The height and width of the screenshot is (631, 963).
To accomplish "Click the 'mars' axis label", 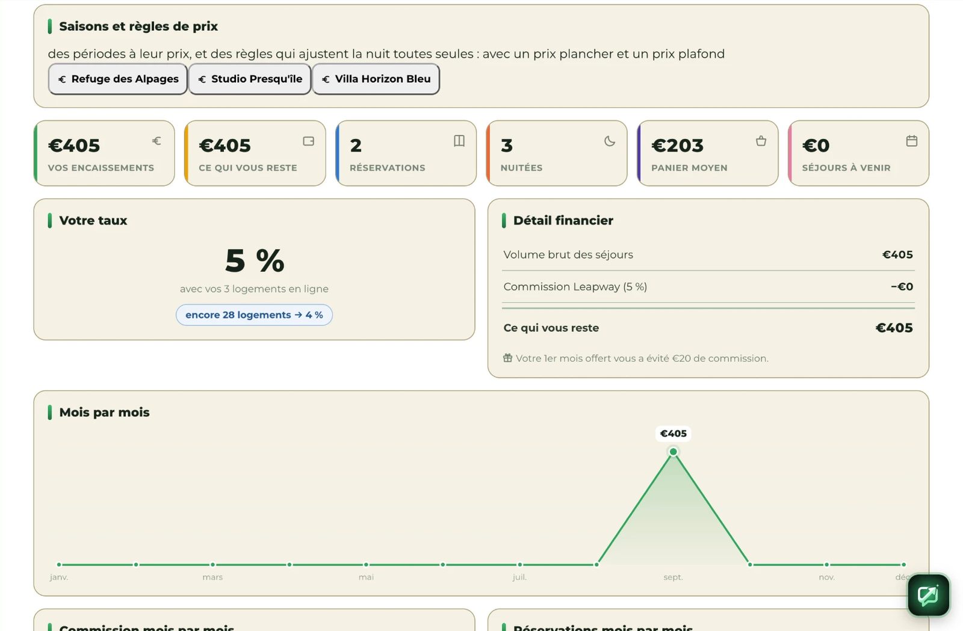I will pyautogui.click(x=212, y=577).
